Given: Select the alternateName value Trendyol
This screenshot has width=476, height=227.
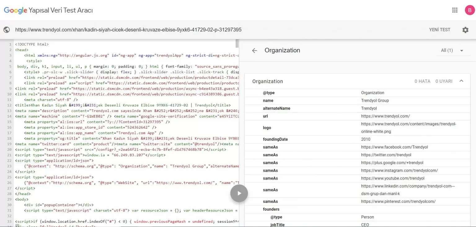Looking at the screenshot, I should [369, 108].
